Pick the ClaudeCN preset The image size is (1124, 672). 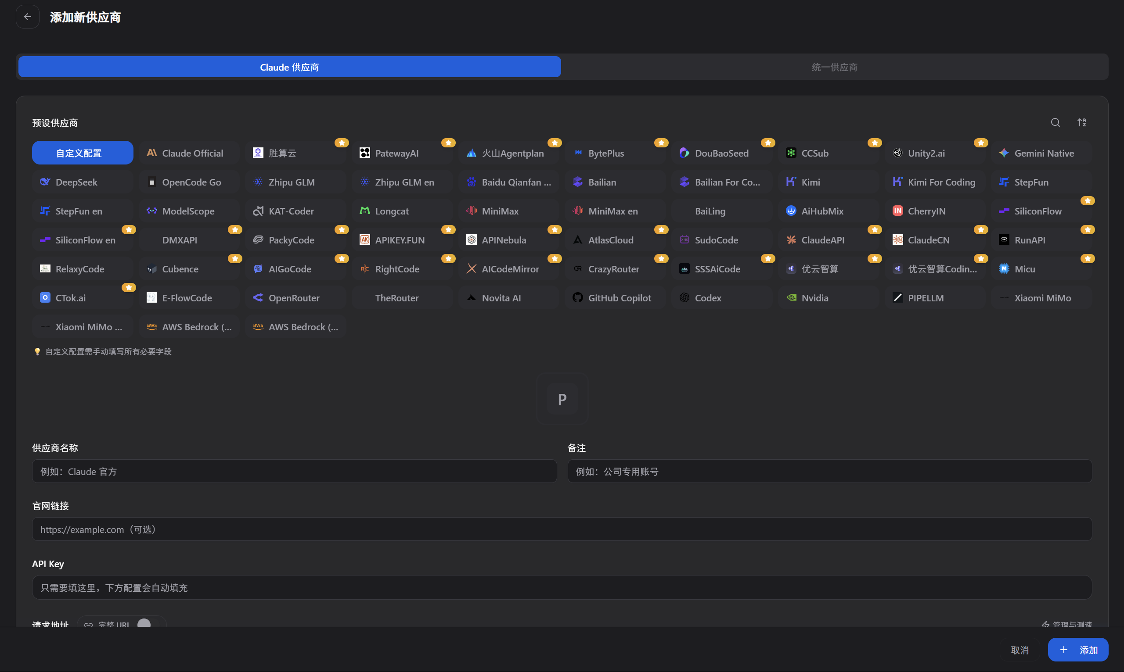click(x=935, y=240)
